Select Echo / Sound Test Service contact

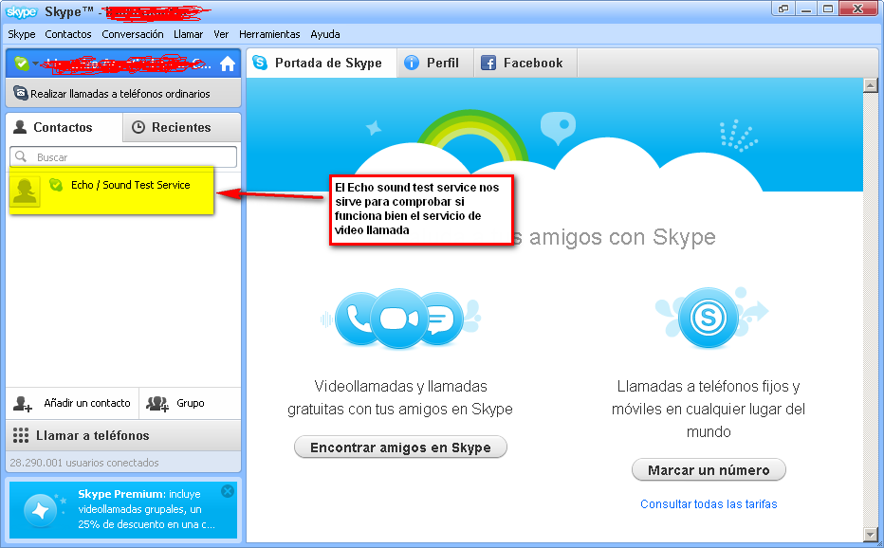click(112, 191)
